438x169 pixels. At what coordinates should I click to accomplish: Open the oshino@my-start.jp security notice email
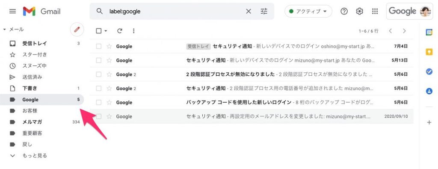pos(252,46)
